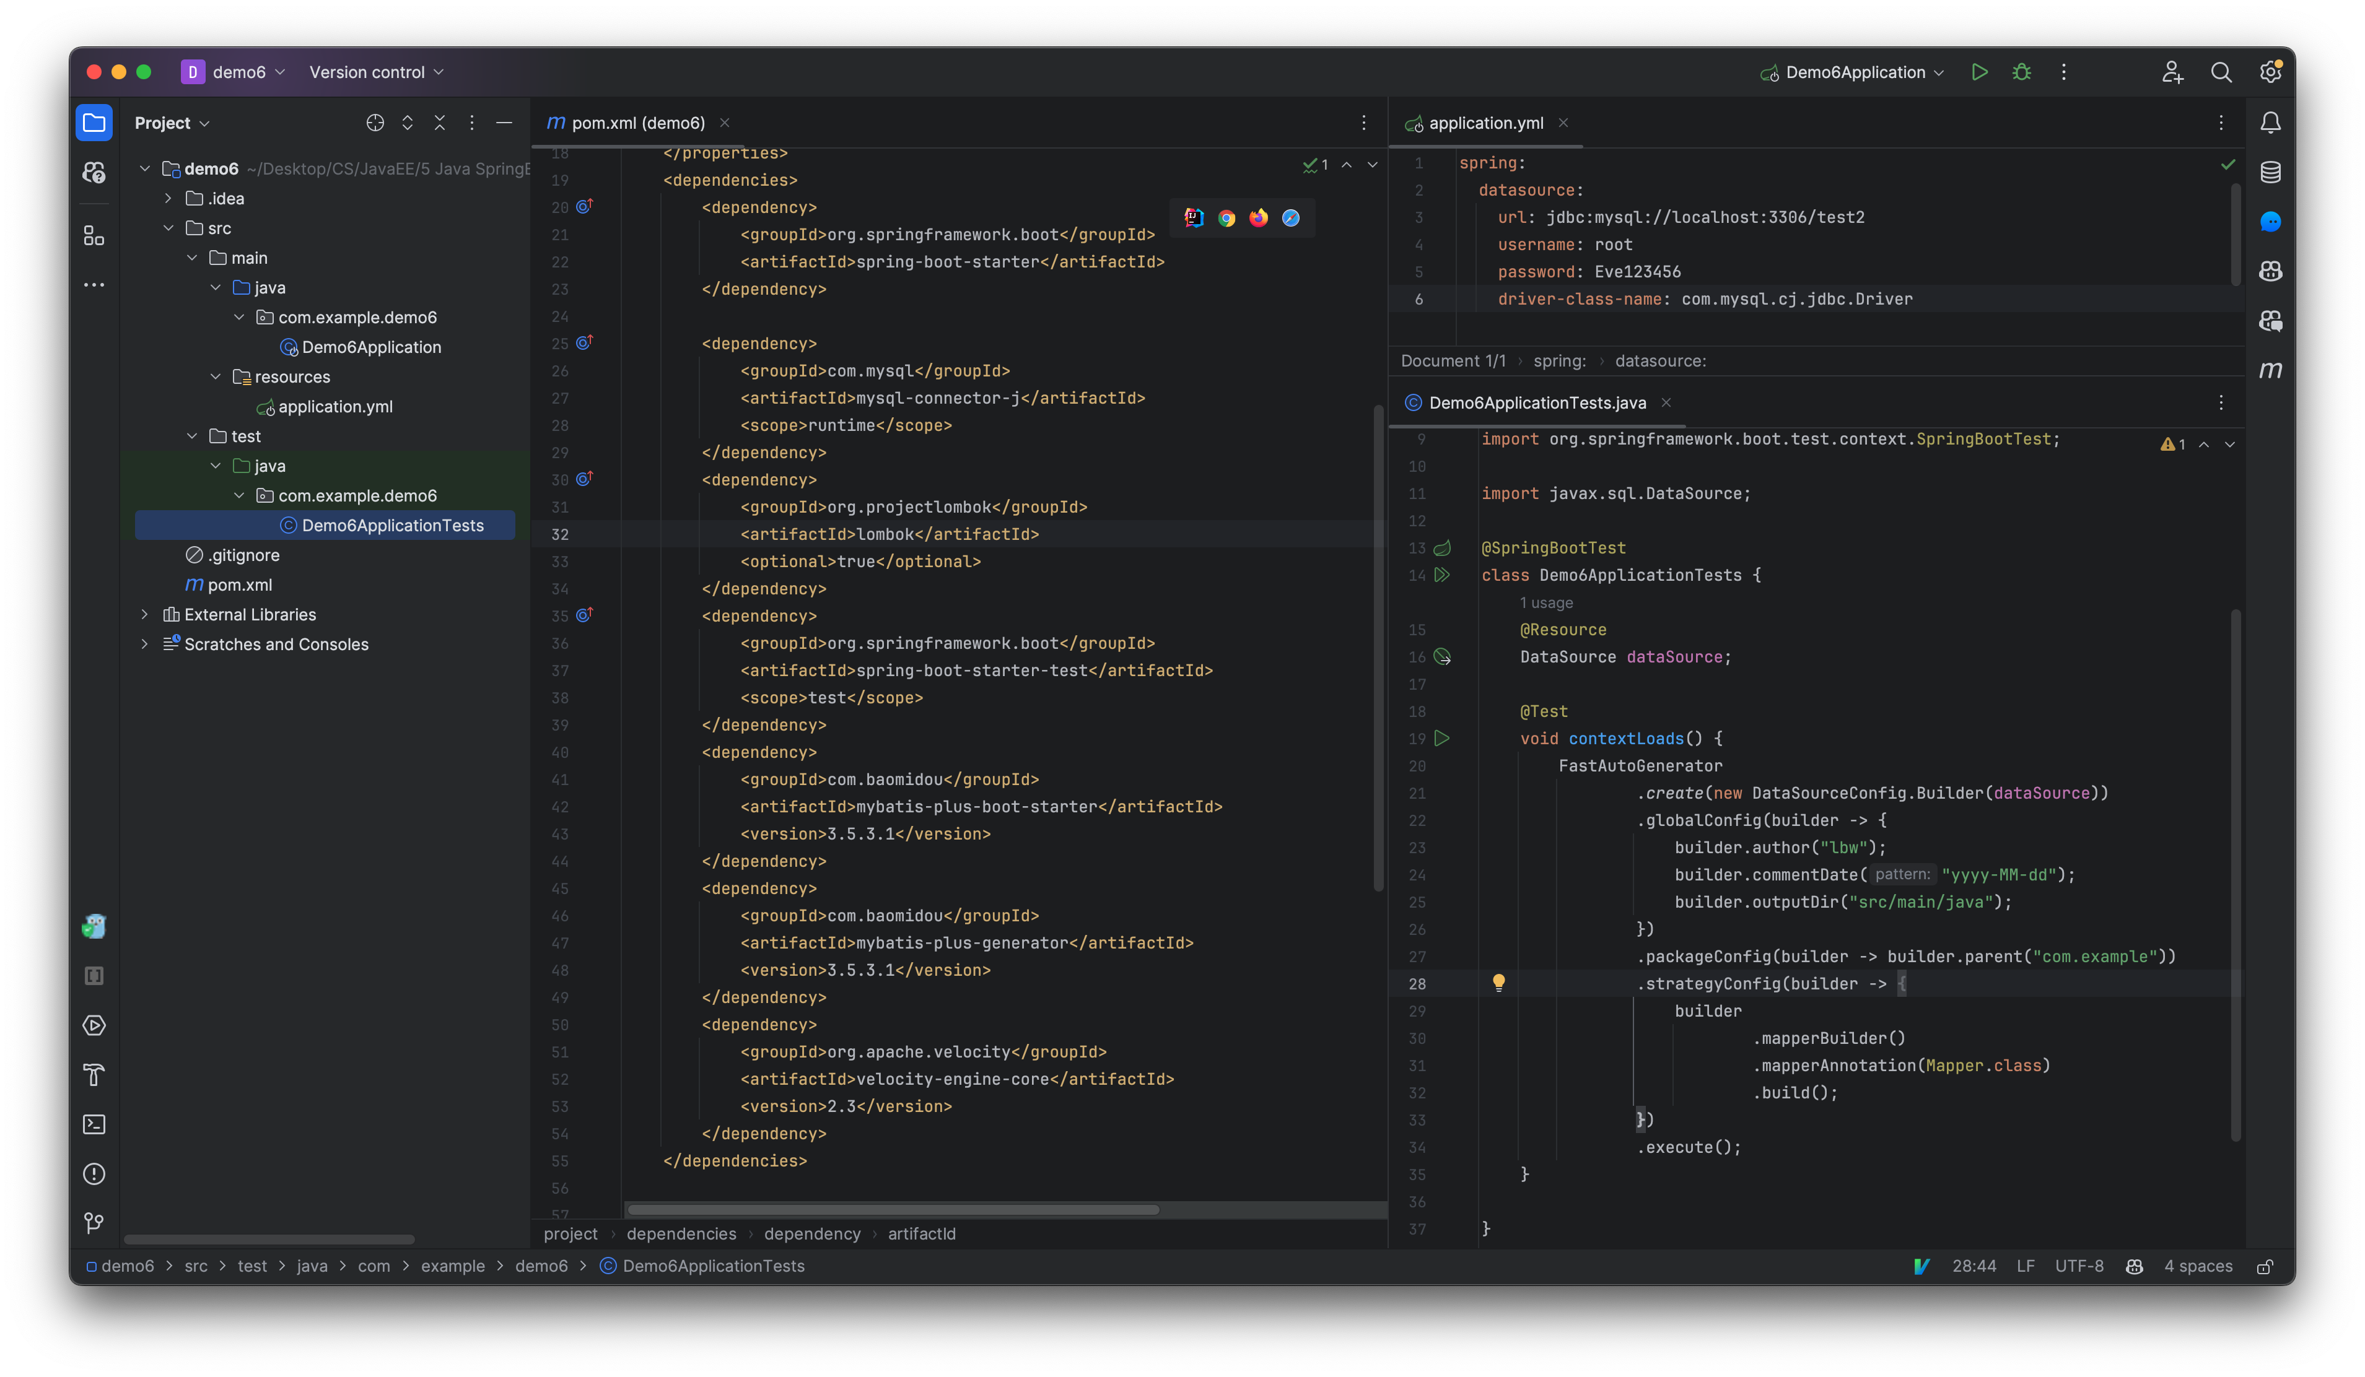2365x1377 pixels.
Task: Run Demo6Application with the green play button
Action: pyautogui.click(x=1979, y=71)
